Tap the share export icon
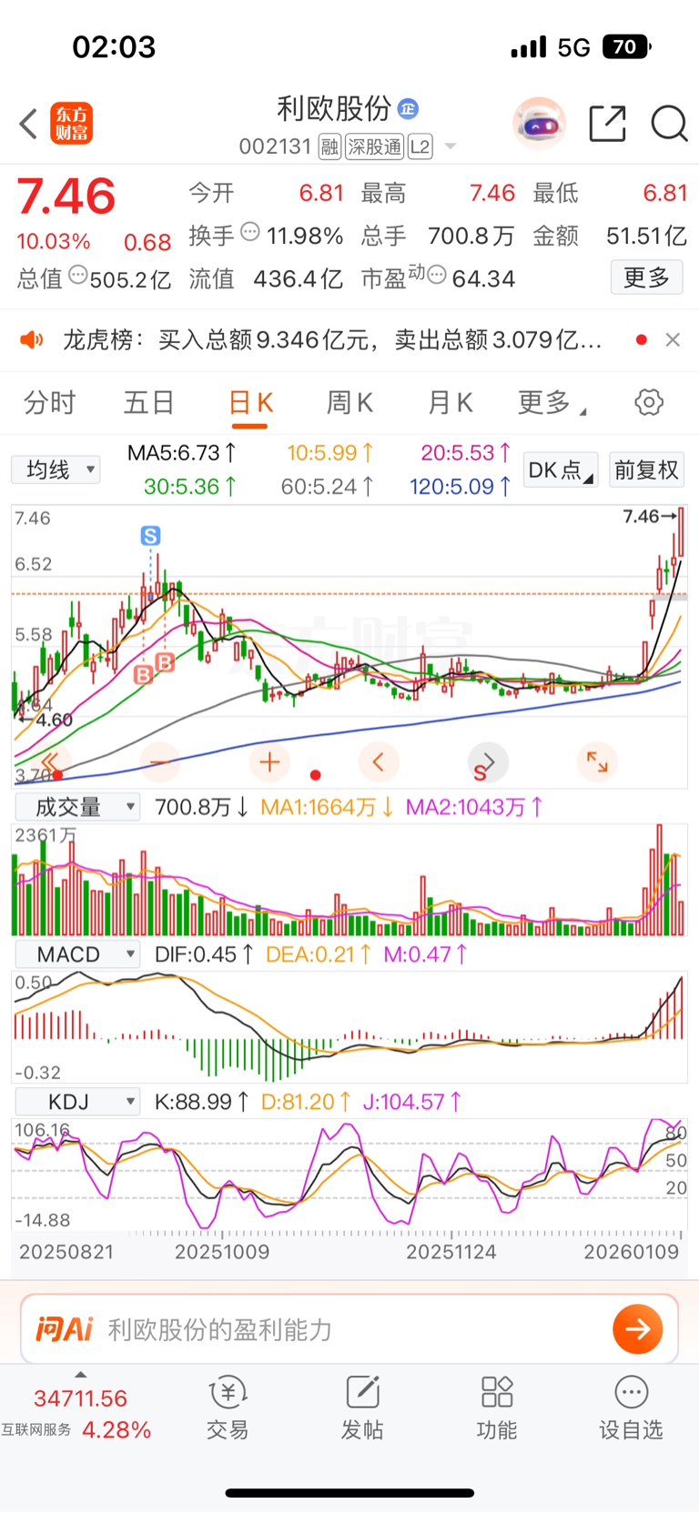Viewport: 699px width, 1513px height. (x=607, y=124)
